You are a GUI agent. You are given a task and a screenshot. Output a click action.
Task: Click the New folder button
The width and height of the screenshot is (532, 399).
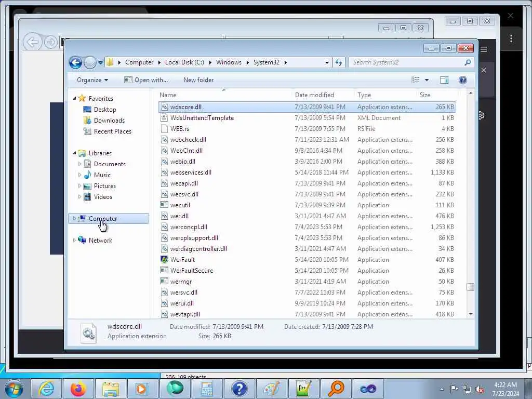198,80
